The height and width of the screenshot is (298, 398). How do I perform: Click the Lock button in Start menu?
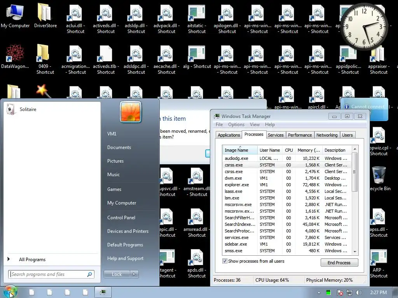[x=117, y=274]
